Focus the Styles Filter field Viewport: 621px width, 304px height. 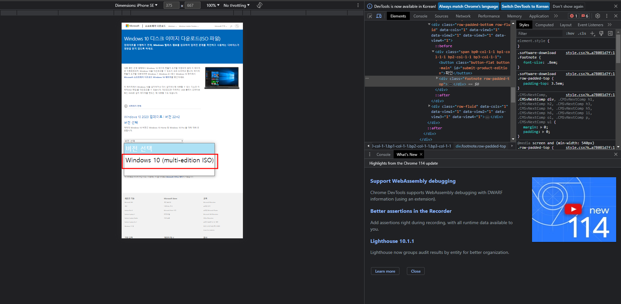click(539, 33)
